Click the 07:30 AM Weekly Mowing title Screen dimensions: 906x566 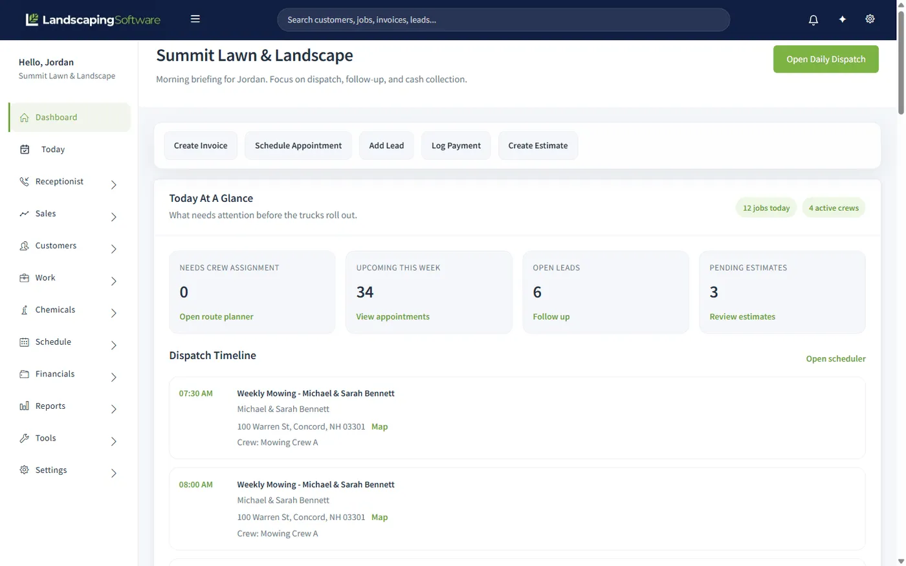point(316,393)
